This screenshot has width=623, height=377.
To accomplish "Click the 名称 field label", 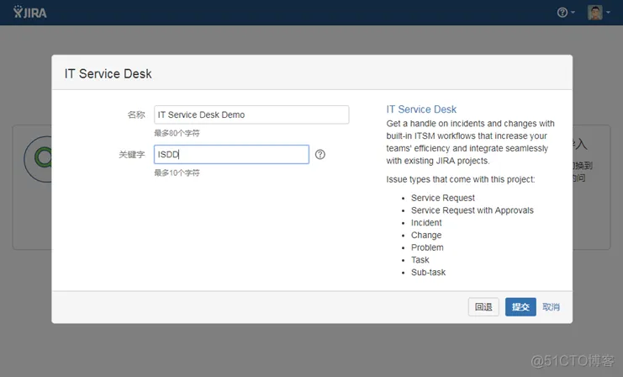I will [136, 114].
